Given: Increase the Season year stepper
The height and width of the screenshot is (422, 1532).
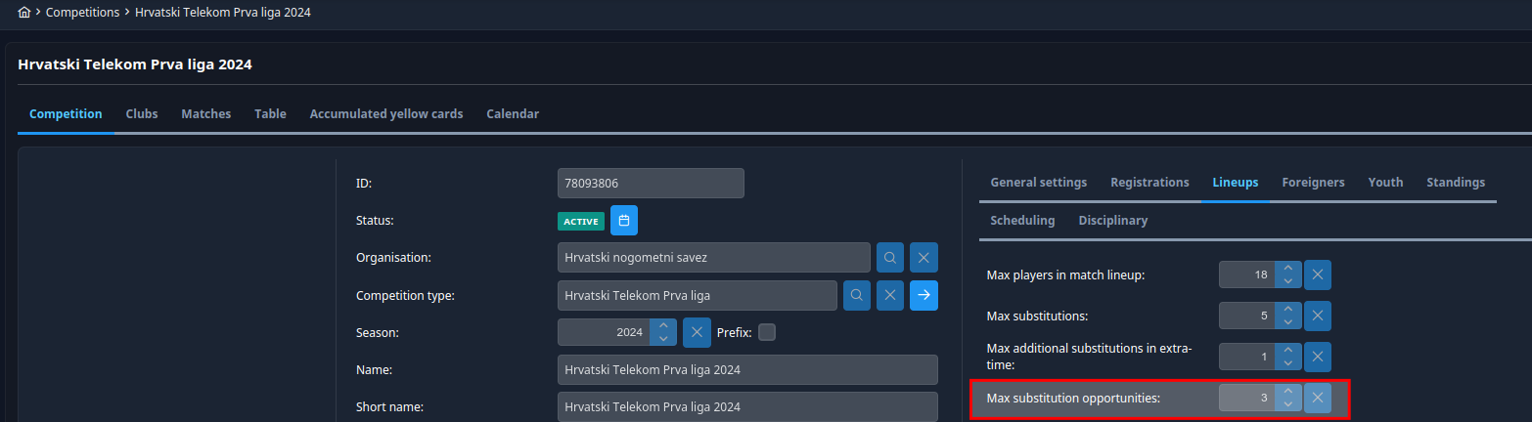Looking at the screenshot, I should 663,326.
